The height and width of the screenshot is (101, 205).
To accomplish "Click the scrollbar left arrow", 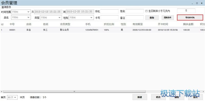I will [1, 92].
